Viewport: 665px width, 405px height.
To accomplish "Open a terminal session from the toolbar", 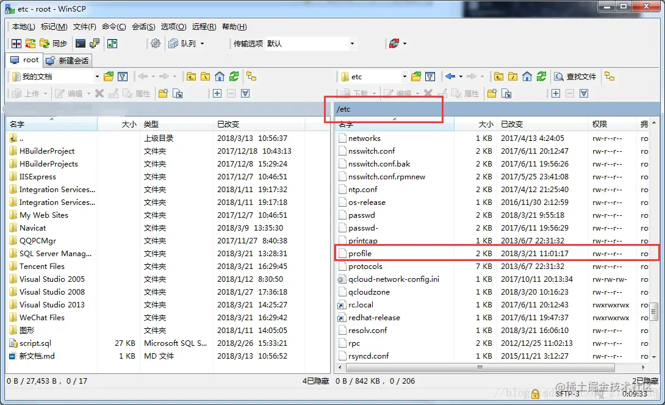I will 81,43.
